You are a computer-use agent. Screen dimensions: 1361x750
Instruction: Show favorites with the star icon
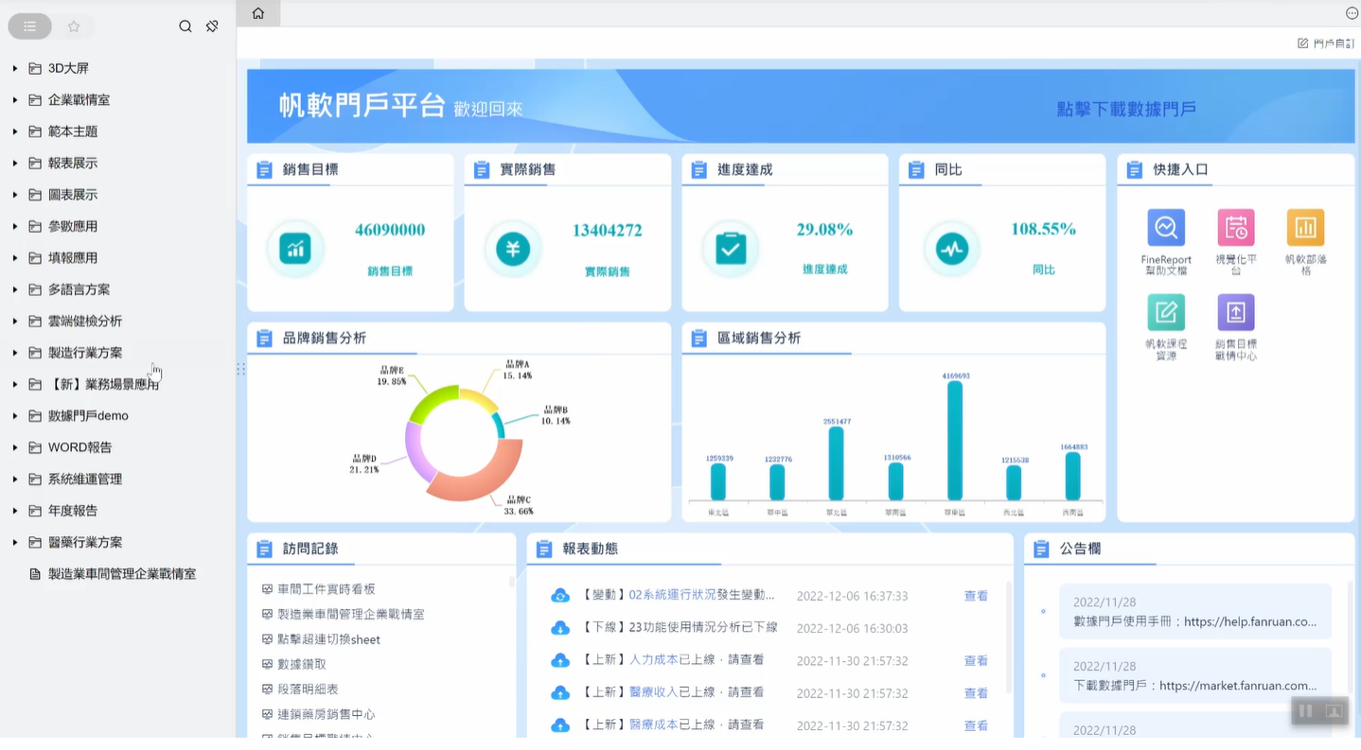[74, 26]
